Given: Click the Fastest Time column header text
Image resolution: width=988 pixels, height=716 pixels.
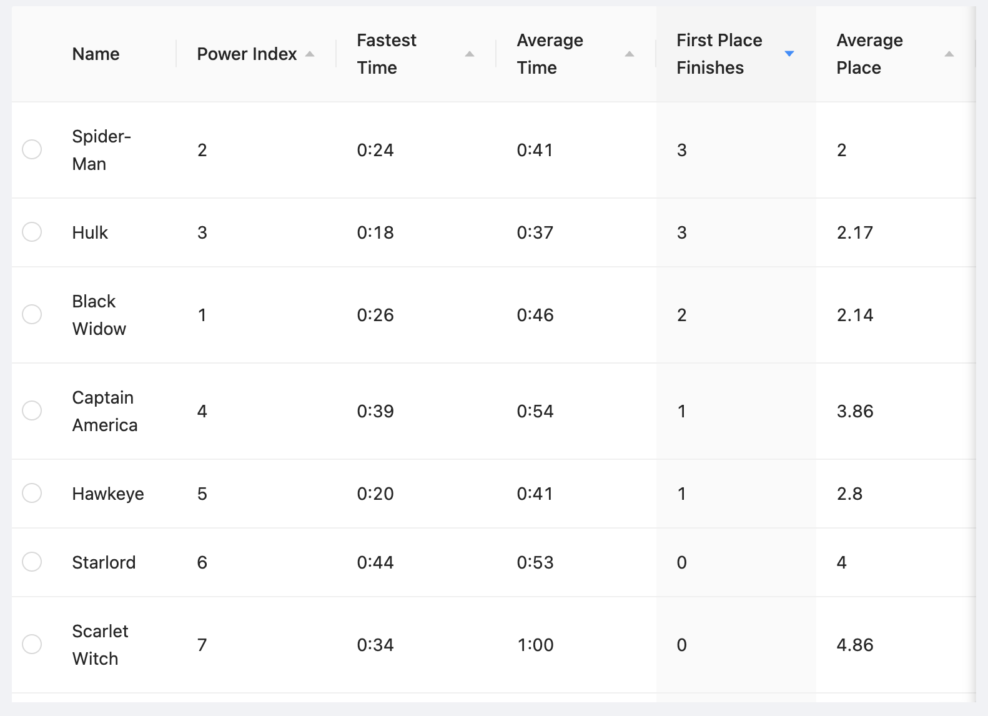Looking at the screenshot, I should click(387, 54).
